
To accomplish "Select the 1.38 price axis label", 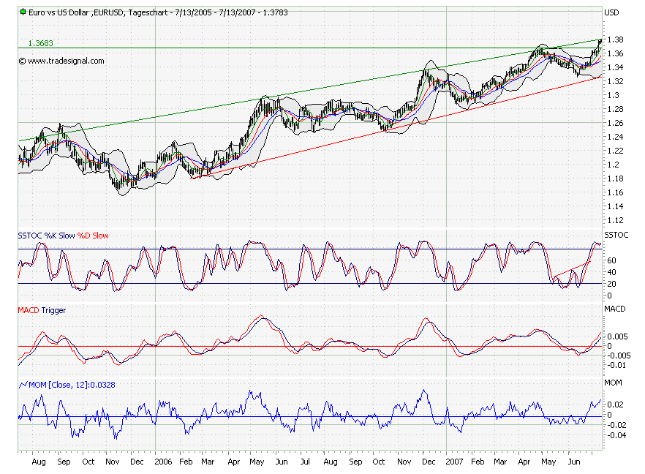I will coord(615,39).
